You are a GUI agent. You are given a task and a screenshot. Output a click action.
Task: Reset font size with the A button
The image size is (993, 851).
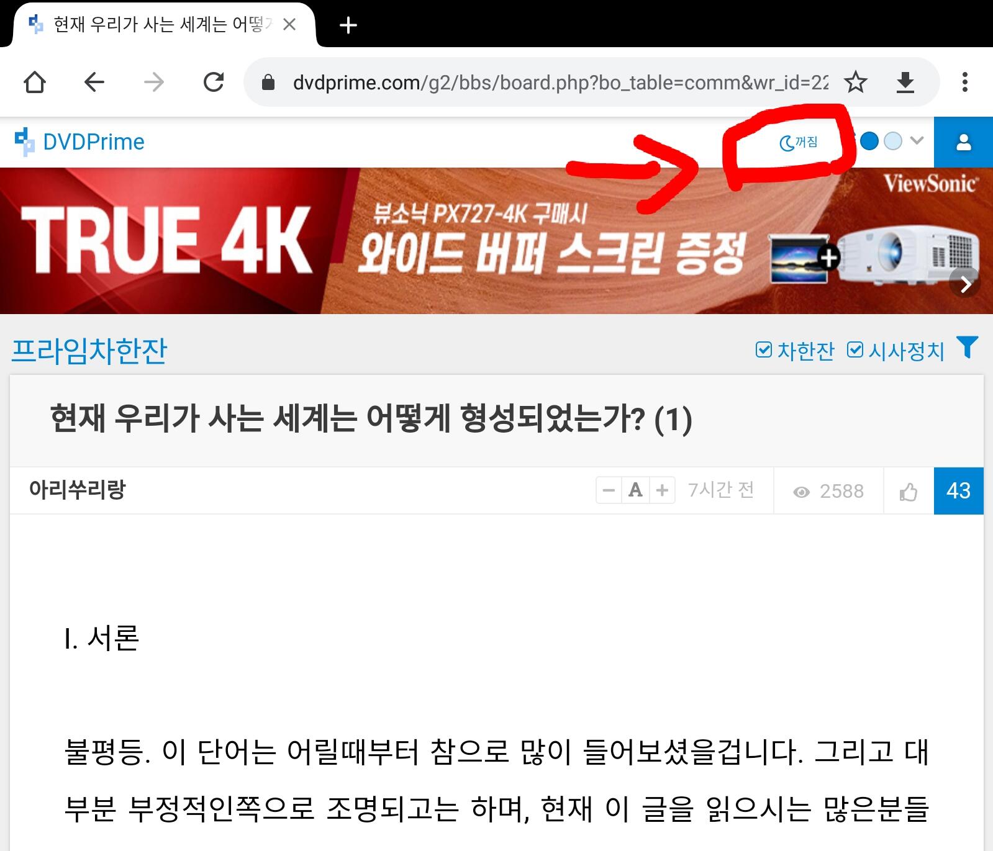[x=635, y=490]
